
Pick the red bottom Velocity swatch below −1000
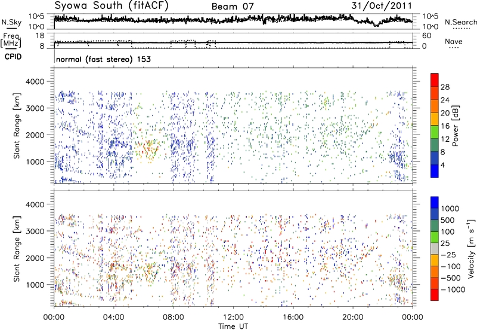(x=435, y=295)
